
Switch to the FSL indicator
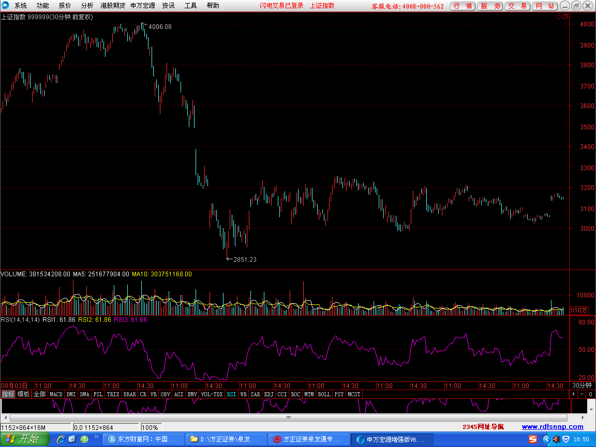(98, 394)
